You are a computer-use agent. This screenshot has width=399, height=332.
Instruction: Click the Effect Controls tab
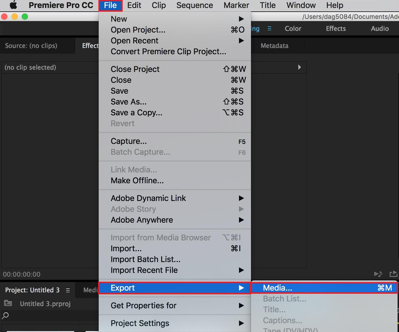[x=90, y=46]
